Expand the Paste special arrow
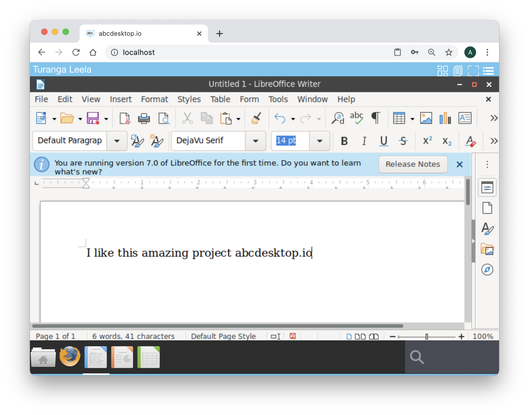The width and height of the screenshot is (529, 415). point(238,119)
